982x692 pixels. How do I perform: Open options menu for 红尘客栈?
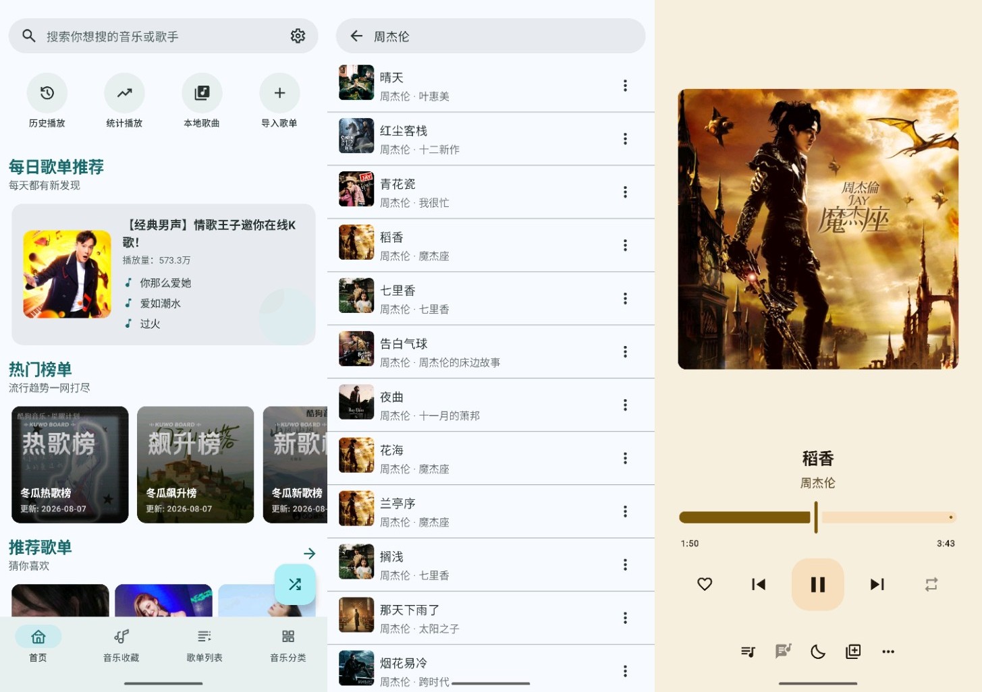coord(625,139)
